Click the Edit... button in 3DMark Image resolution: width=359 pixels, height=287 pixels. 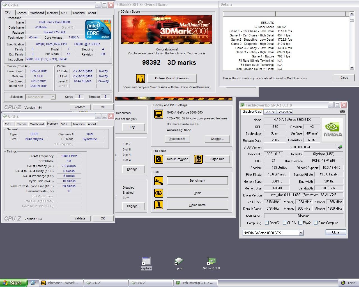click(134, 127)
